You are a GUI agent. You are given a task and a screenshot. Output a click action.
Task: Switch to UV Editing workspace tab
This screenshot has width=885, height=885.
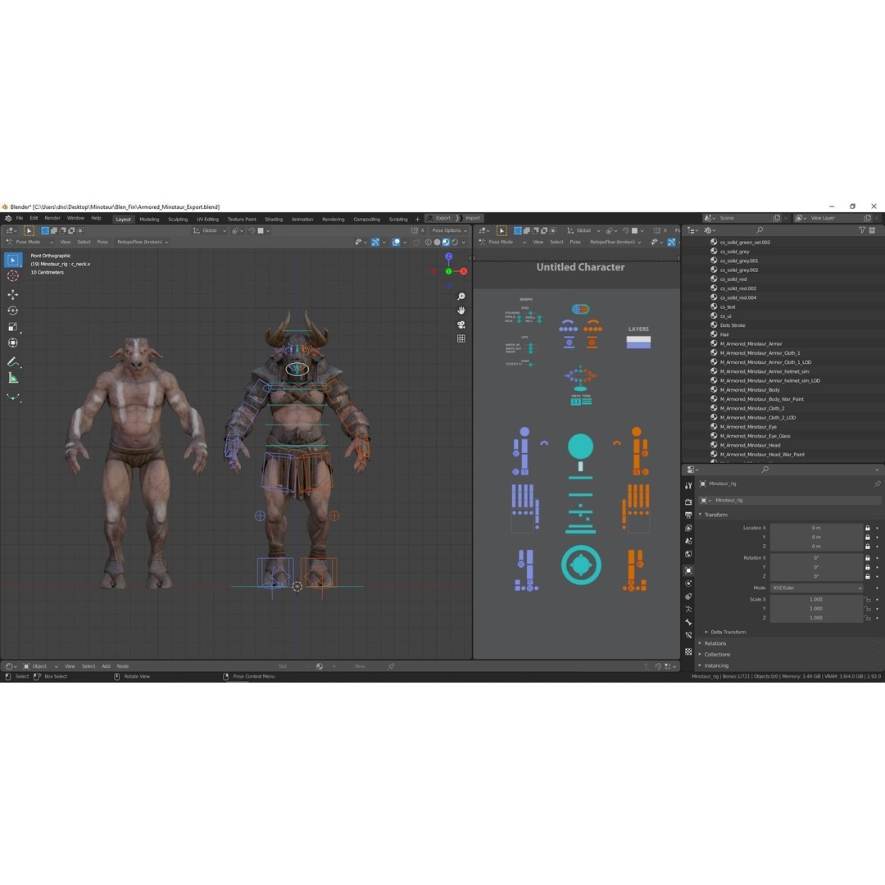[207, 219]
